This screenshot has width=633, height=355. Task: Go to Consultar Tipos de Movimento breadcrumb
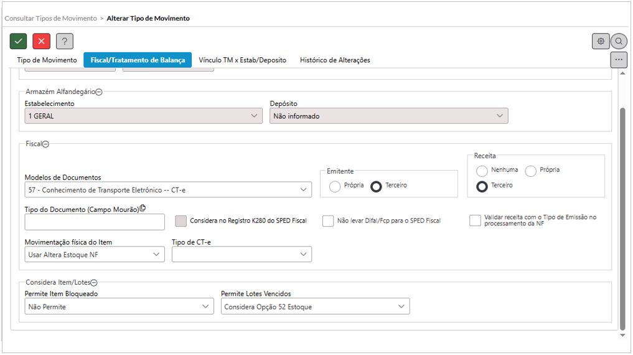pos(50,19)
